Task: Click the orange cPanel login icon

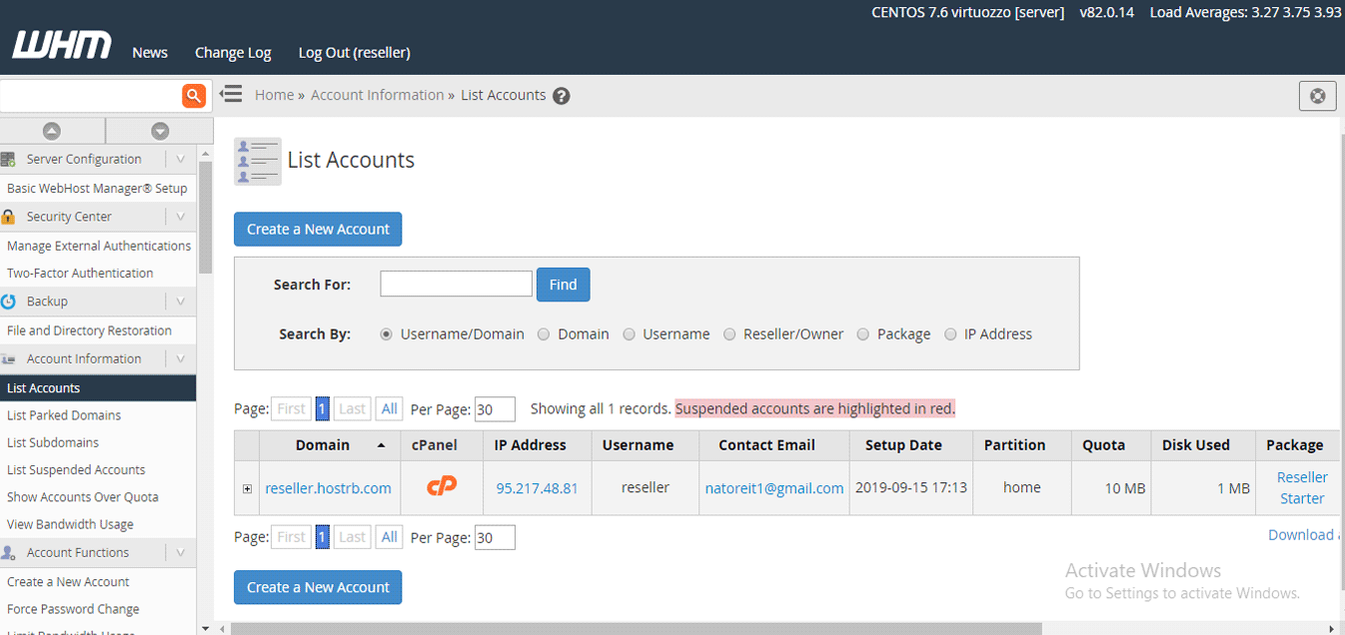Action: (442, 487)
